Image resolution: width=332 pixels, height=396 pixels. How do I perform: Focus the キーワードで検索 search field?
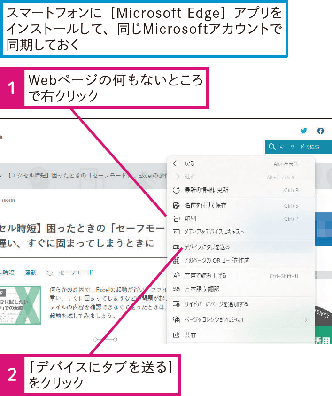pos(298,147)
